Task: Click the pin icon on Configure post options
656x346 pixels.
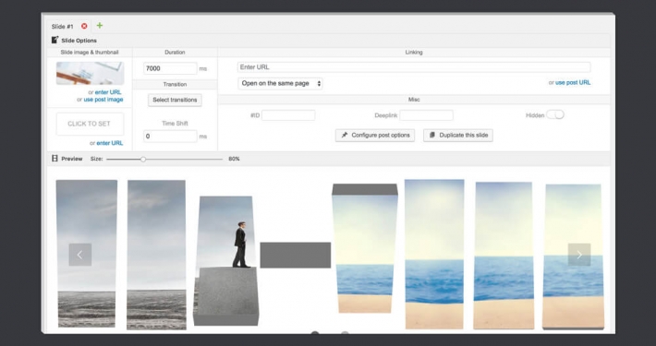Action: click(345, 135)
